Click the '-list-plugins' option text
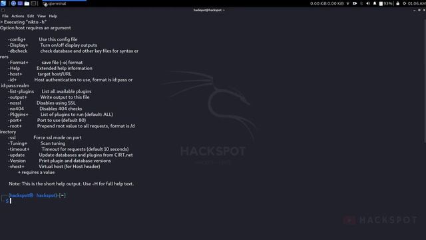 (x=21, y=91)
